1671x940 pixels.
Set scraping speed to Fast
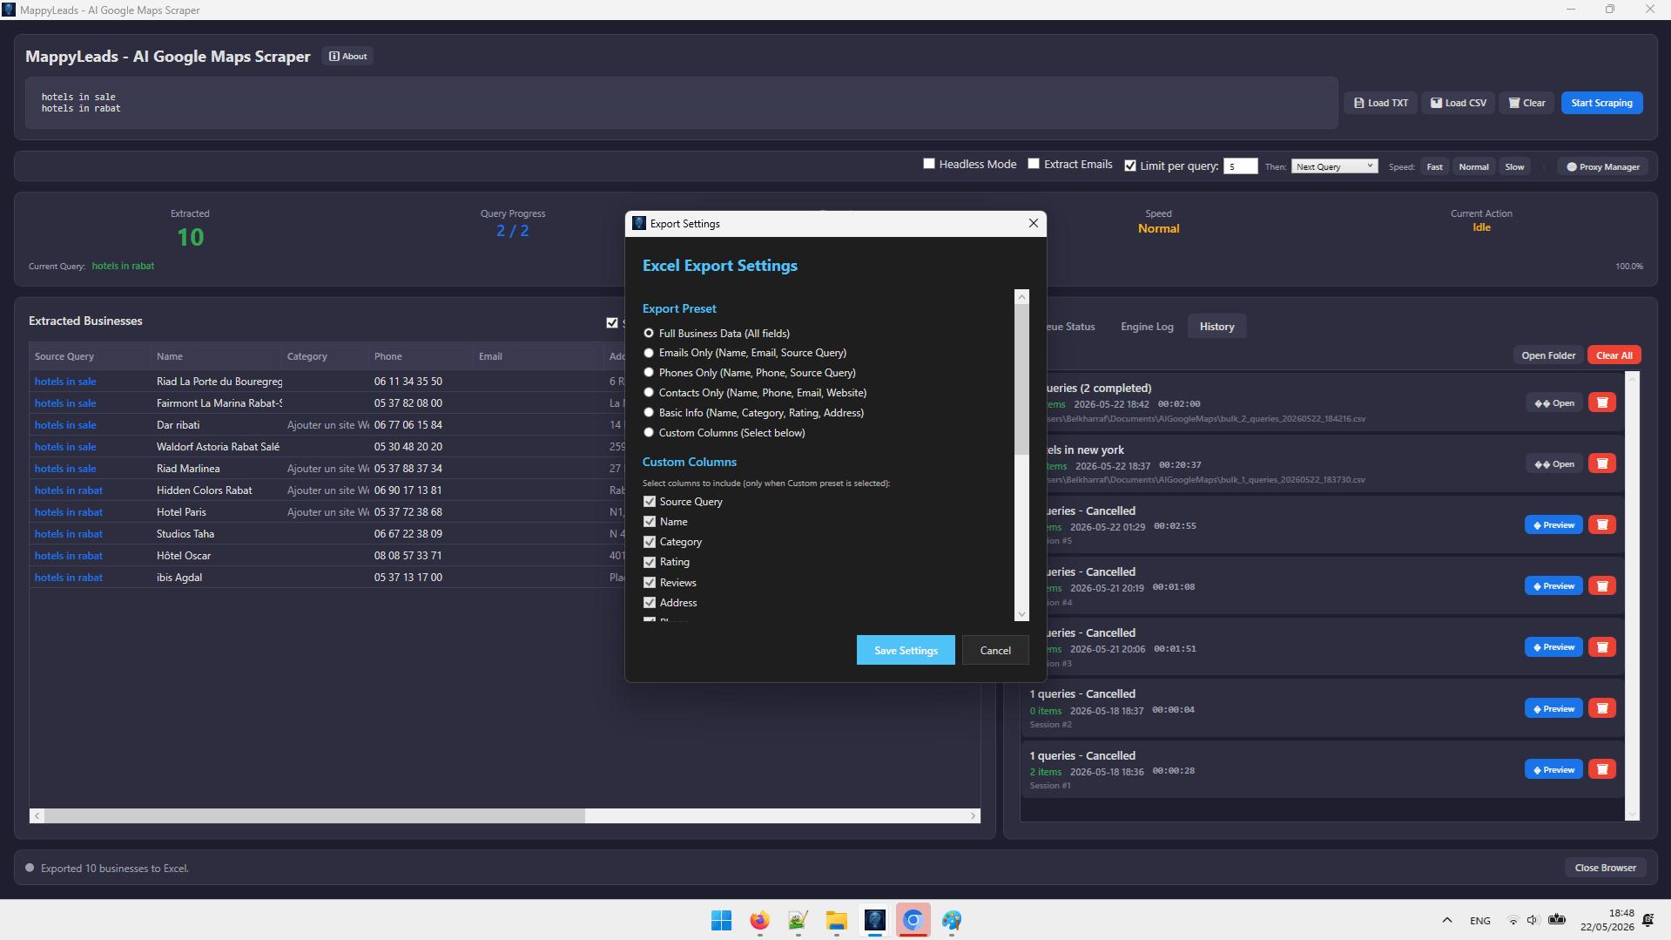click(x=1434, y=166)
